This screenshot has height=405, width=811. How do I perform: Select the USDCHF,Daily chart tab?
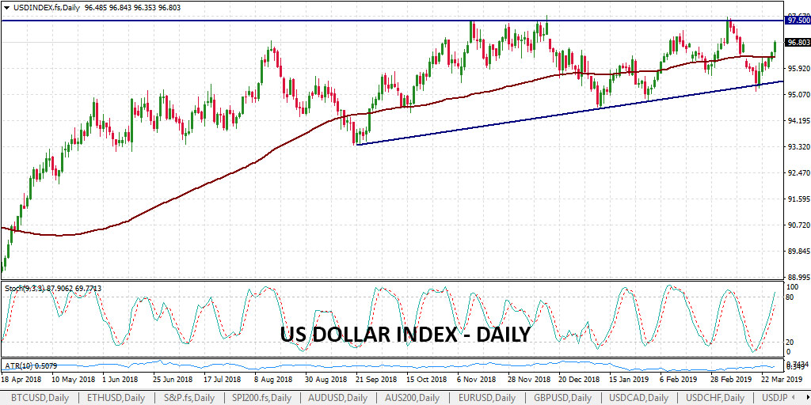coord(716,398)
